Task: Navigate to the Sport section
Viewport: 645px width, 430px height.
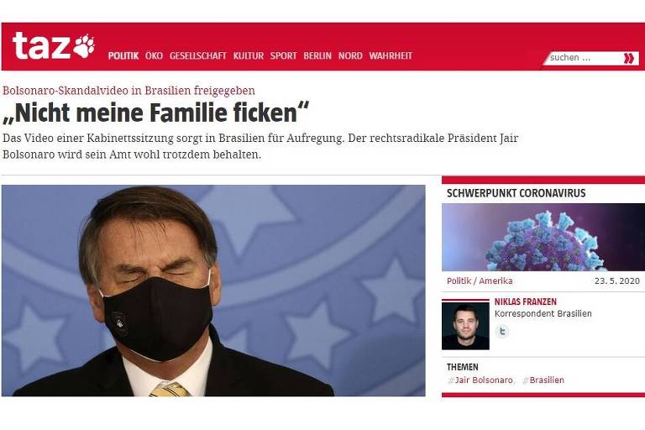Action: [283, 55]
